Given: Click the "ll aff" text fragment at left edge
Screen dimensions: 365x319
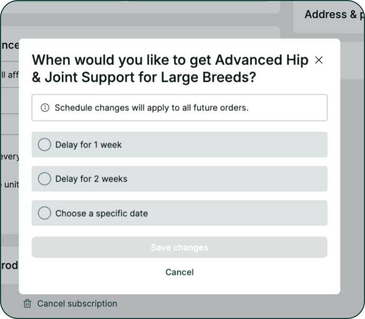Looking at the screenshot, I should (x=10, y=75).
